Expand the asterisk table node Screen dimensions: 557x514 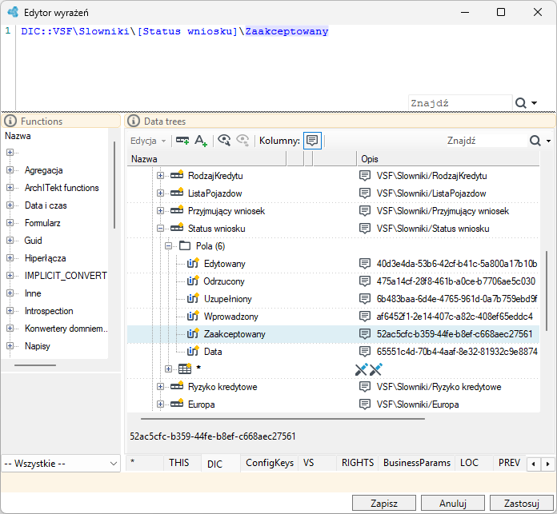(x=168, y=369)
